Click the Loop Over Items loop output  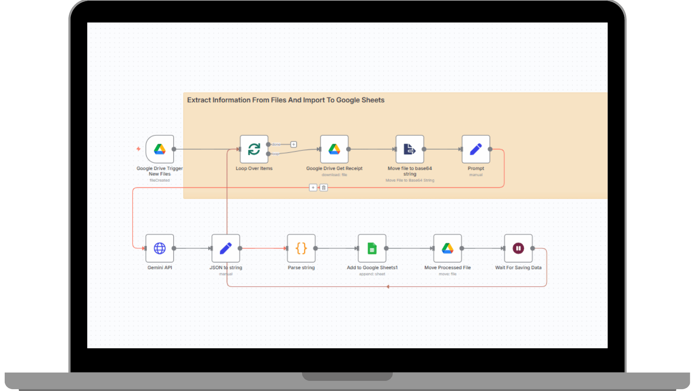click(268, 154)
